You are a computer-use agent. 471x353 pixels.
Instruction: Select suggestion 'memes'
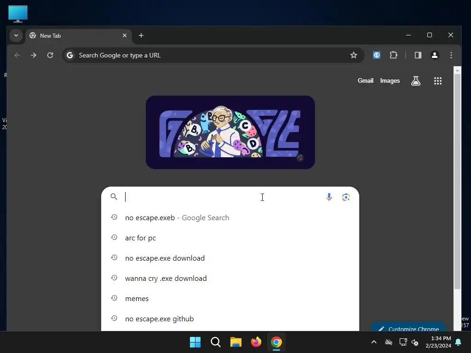pos(230,298)
